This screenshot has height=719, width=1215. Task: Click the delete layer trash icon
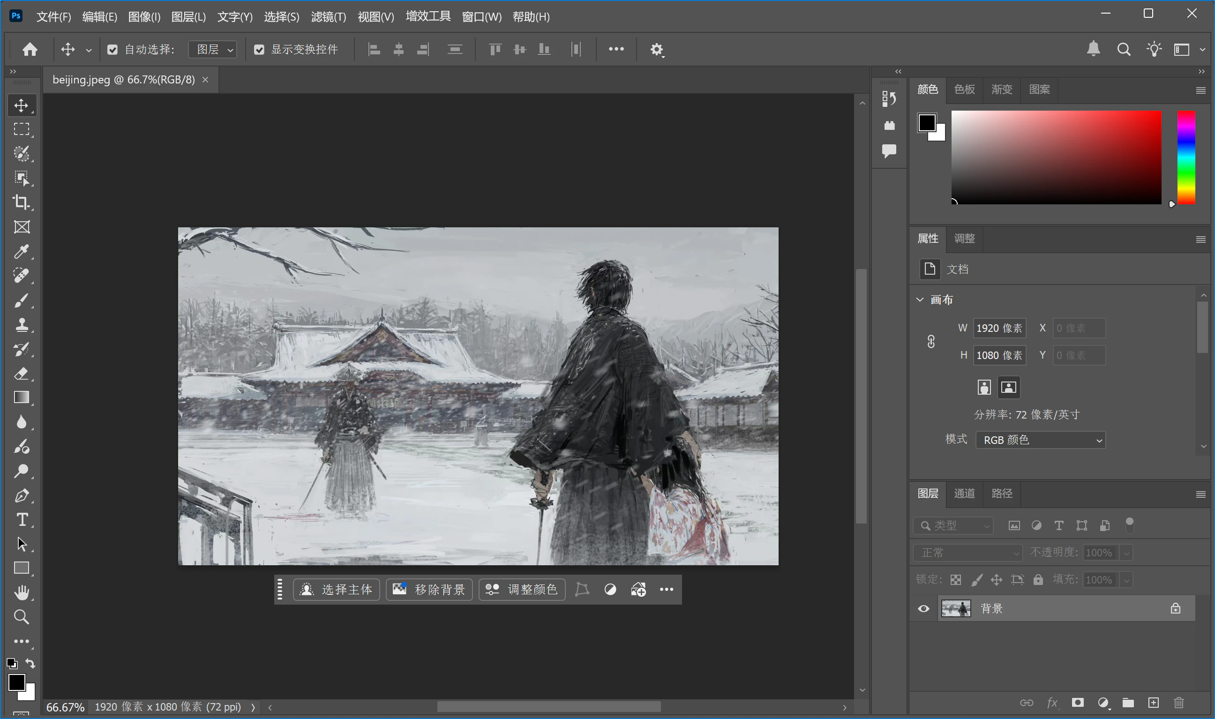click(x=1178, y=703)
